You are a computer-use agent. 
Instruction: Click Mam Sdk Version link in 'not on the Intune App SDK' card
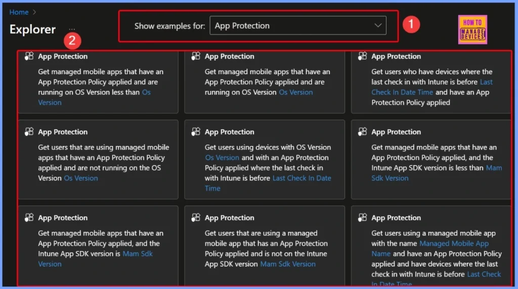click(288, 264)
